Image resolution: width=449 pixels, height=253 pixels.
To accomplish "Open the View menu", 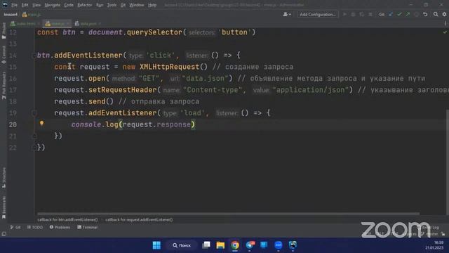I will 36,5.
